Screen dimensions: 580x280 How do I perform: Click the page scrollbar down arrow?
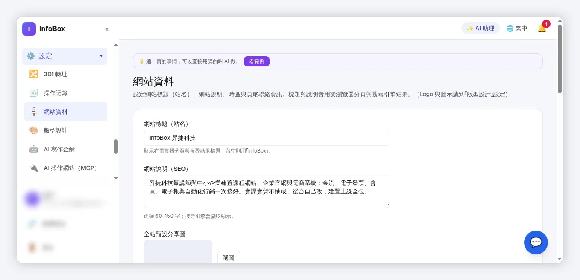click(x=560, y=259)
